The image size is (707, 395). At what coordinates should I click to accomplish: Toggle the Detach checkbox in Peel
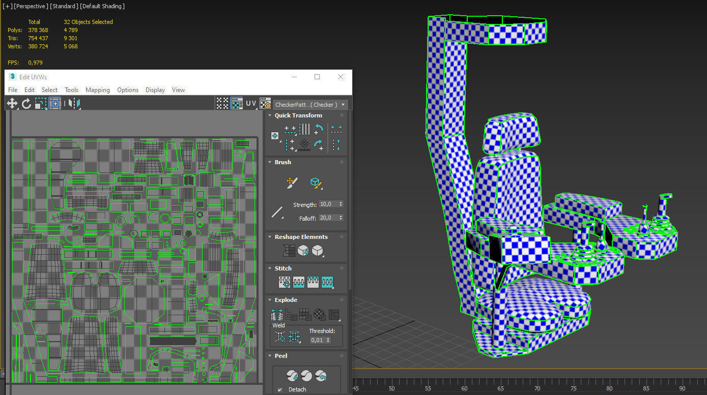pos(280,389)
